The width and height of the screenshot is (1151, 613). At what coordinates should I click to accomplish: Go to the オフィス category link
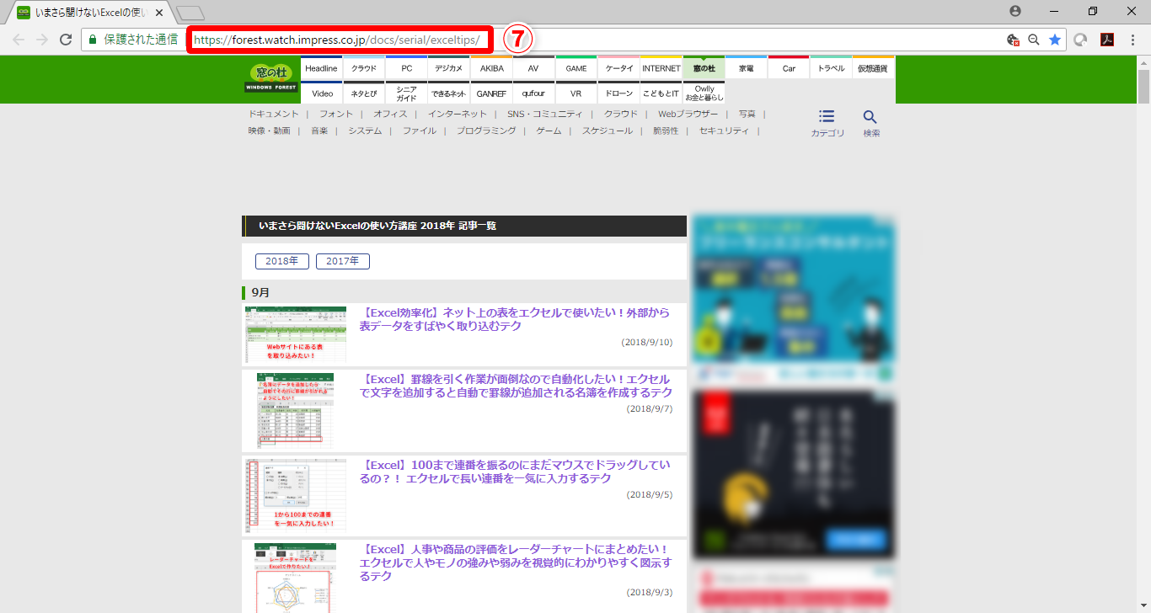tap(390, 114)
